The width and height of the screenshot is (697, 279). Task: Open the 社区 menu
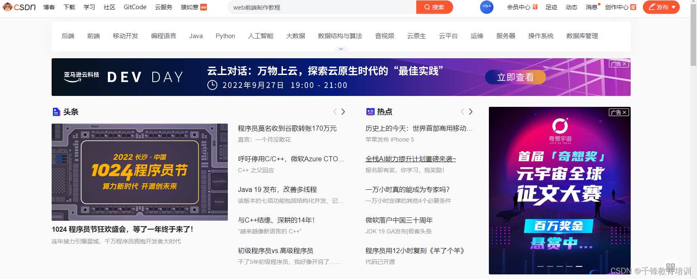point(110,7)
